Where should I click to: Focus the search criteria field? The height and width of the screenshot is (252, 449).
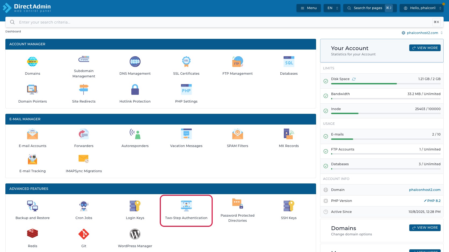pos(225,22)
